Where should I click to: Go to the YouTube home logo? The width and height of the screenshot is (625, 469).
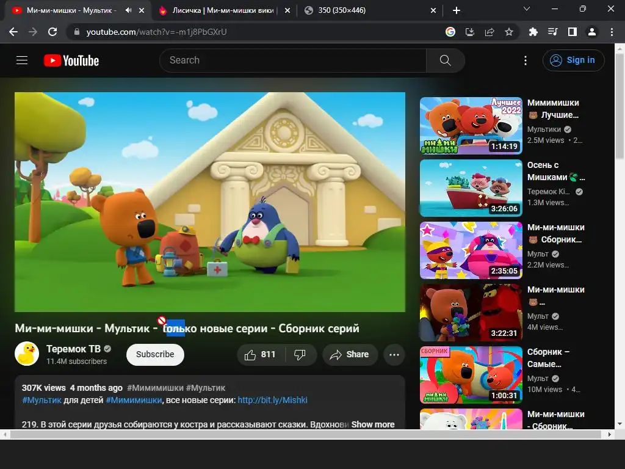pos(71,60)
